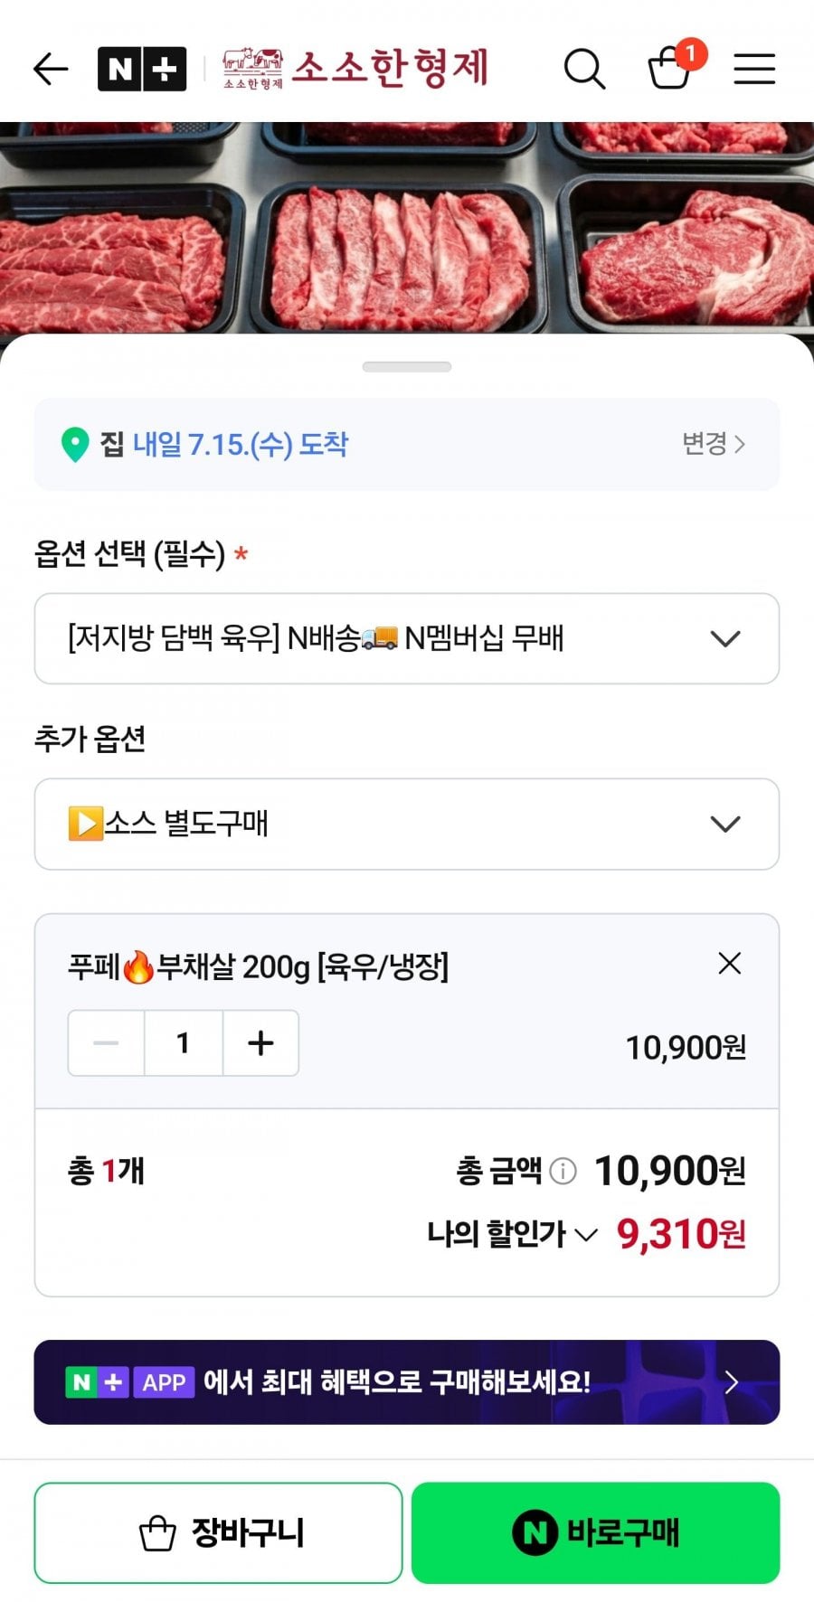The image size is (814, 1602).
Task: Expand the 옵션 선택 dropdown
Action: (407, 638)
